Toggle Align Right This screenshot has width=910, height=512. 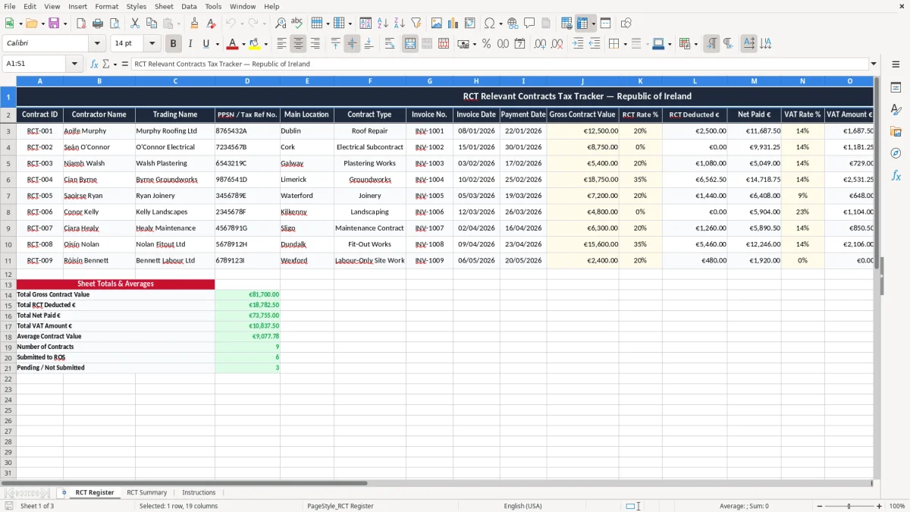tap(315, 44)
